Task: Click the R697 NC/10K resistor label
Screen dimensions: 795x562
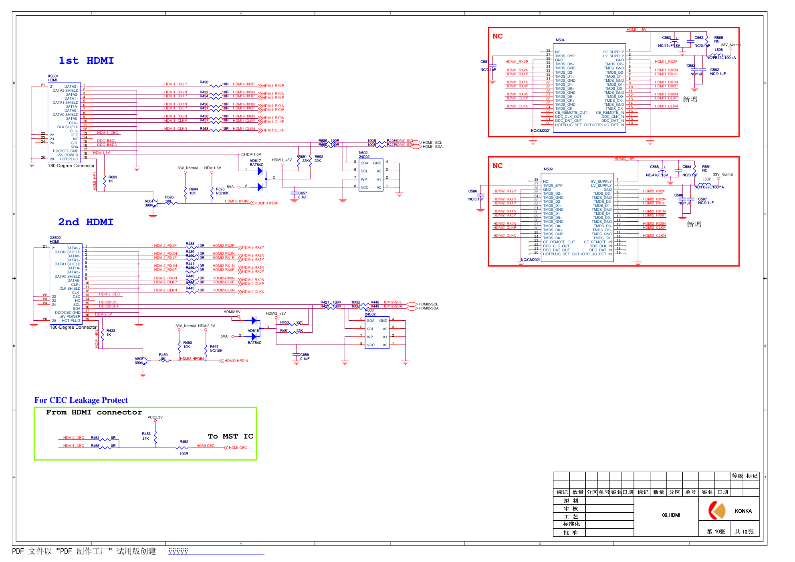Action: click(216, 349)
